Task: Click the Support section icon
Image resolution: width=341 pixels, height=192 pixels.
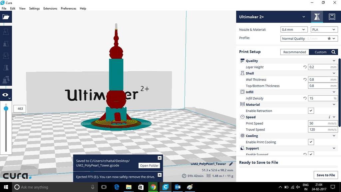Action: pos(242,148)
